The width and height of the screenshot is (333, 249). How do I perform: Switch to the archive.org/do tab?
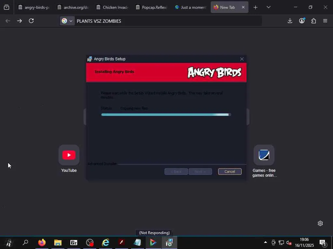(x=73, y=7)
